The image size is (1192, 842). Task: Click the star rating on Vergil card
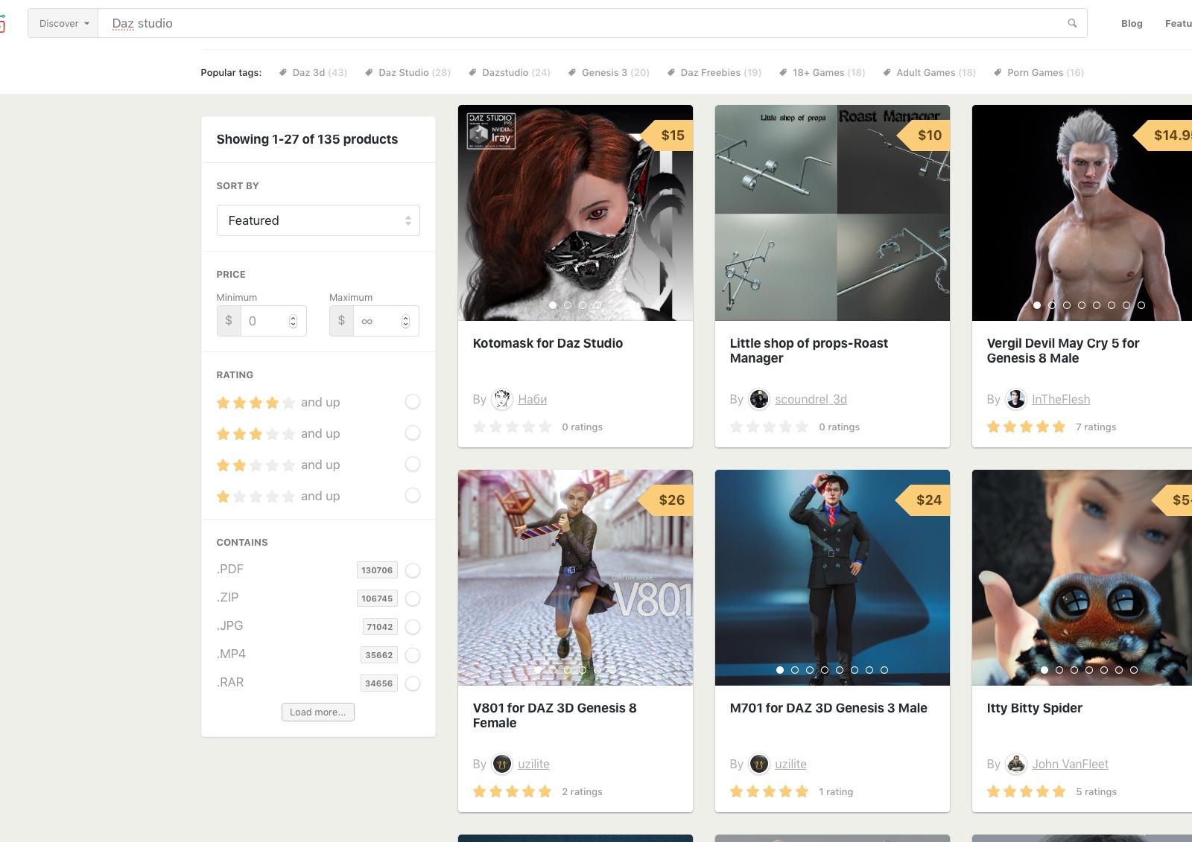tap(1027, 427)
